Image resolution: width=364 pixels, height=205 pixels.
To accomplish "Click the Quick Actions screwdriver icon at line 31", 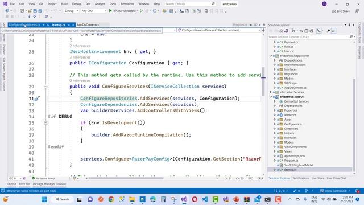I will (x=37, y=99).
